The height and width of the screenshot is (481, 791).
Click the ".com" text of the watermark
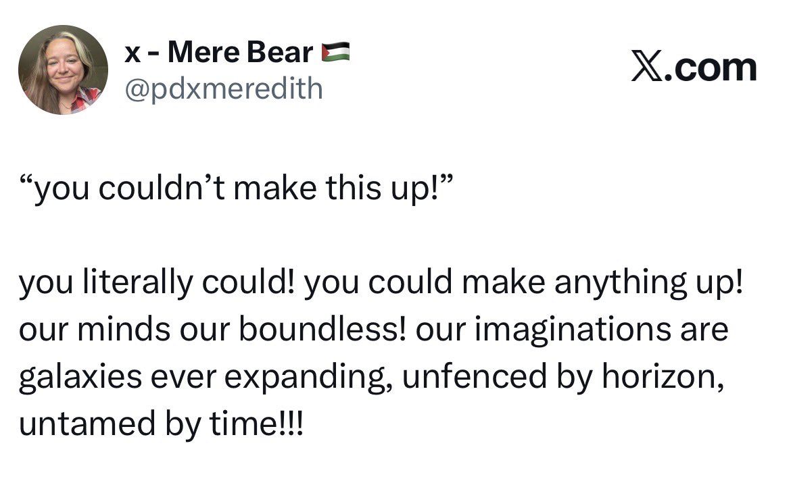pyautogui.click(x=711, y=69)
